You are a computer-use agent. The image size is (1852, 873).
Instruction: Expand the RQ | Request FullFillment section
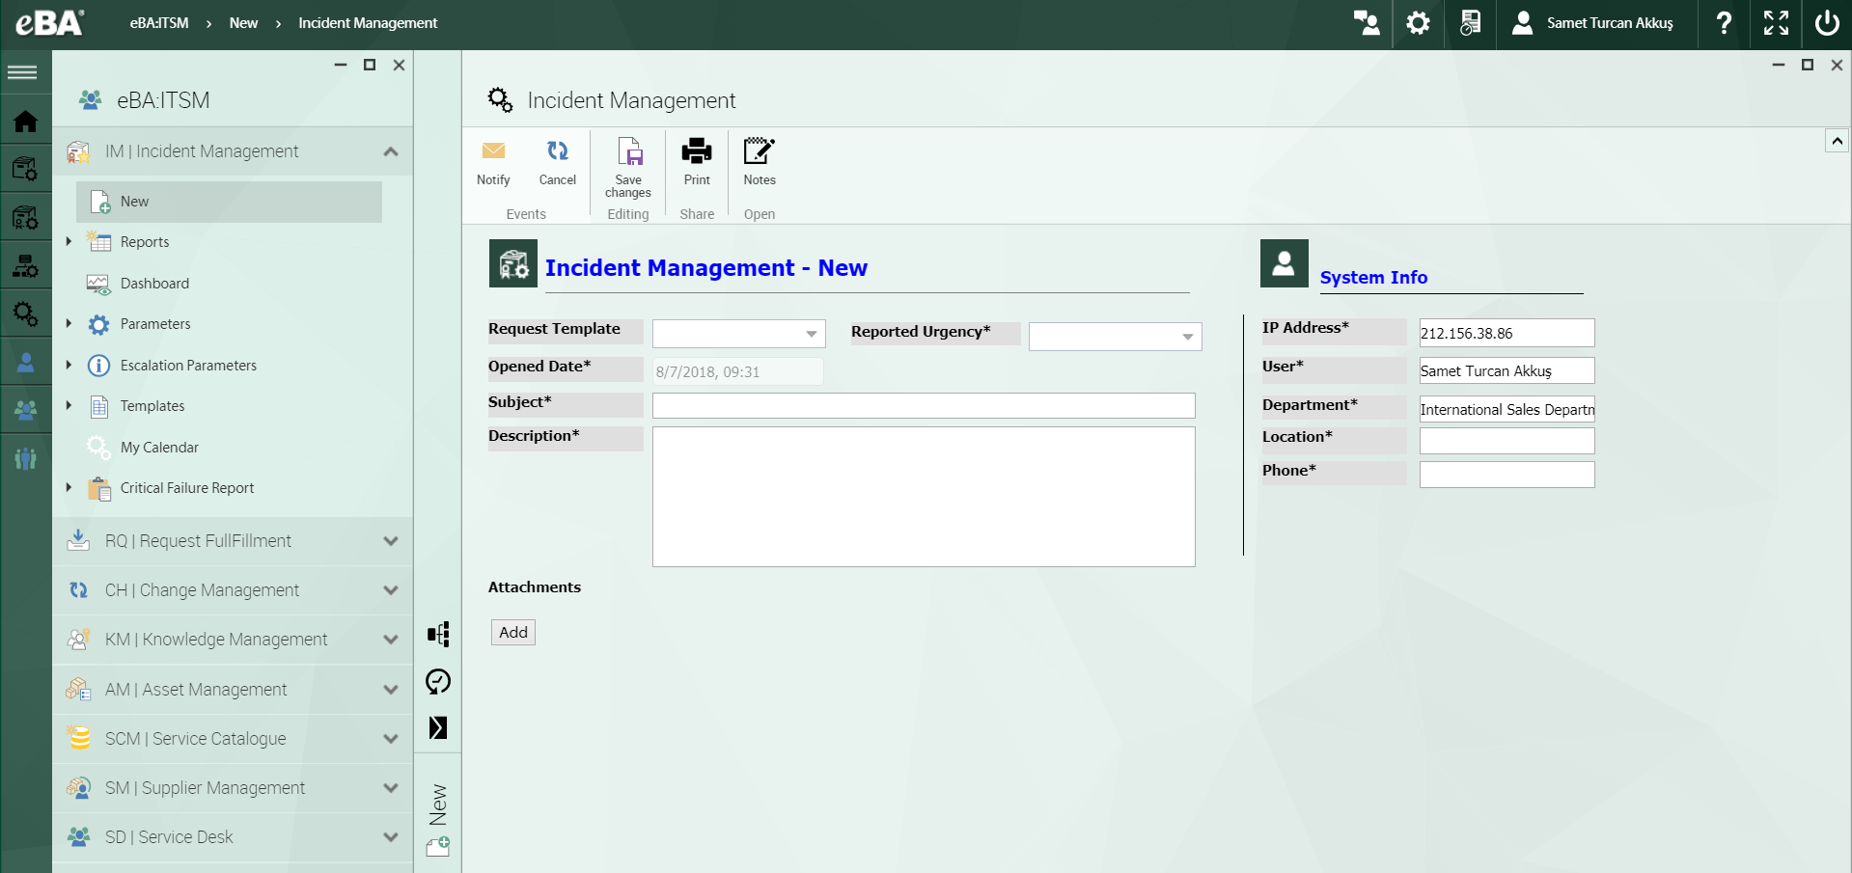(391, 541)
